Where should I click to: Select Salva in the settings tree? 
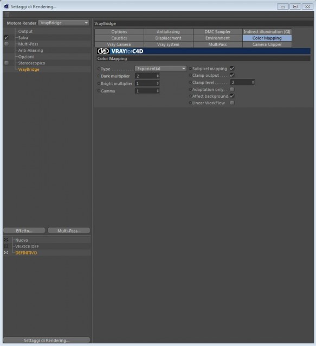pyautogui.click(x=23, y=37)
